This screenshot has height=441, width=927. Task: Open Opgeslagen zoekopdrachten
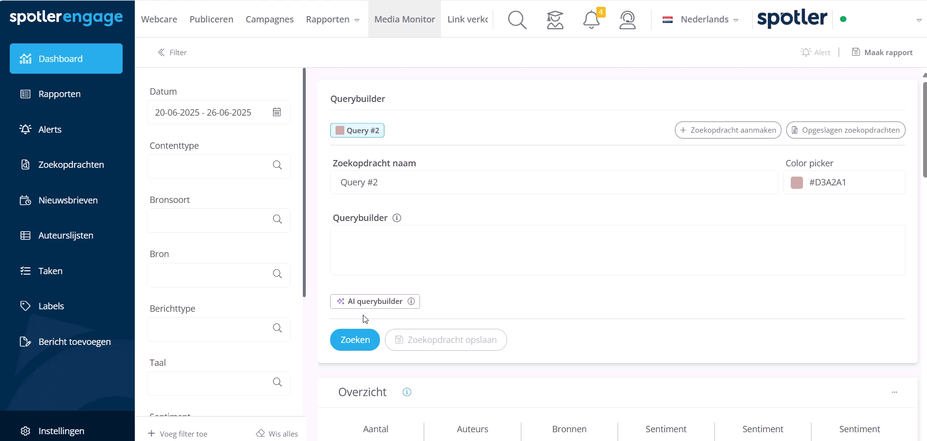845,130
